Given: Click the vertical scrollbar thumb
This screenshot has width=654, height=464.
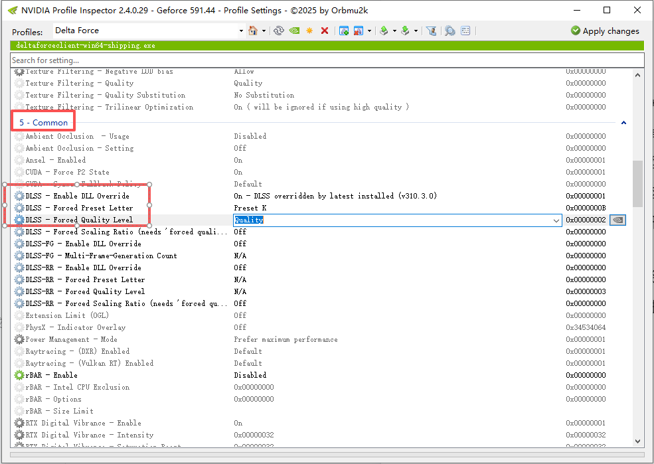Looking at the screenshot, I should point(637,183).
